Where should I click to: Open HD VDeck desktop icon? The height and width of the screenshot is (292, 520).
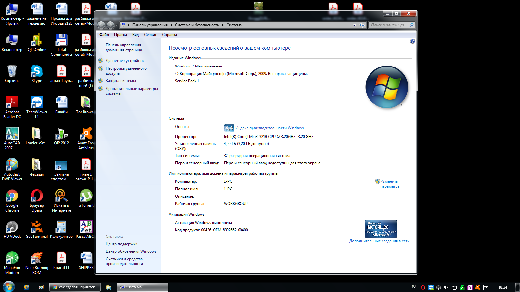point(12,230)
